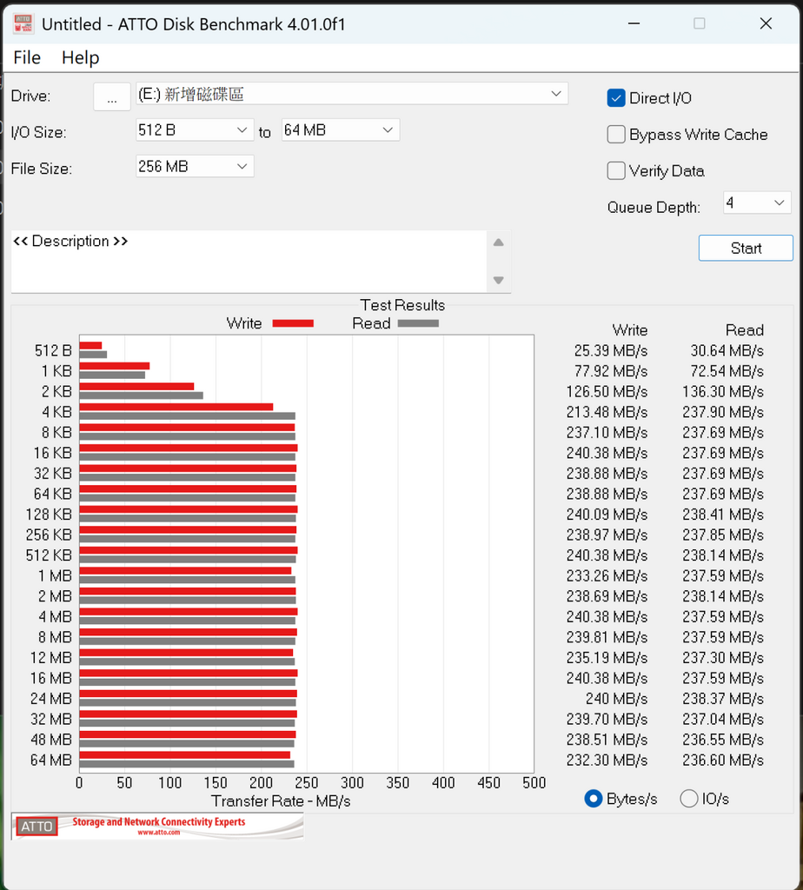Viewport: 803px width, 890px height.
Task: Click the read value 237.30 MB/s
Action: (723, 657)
